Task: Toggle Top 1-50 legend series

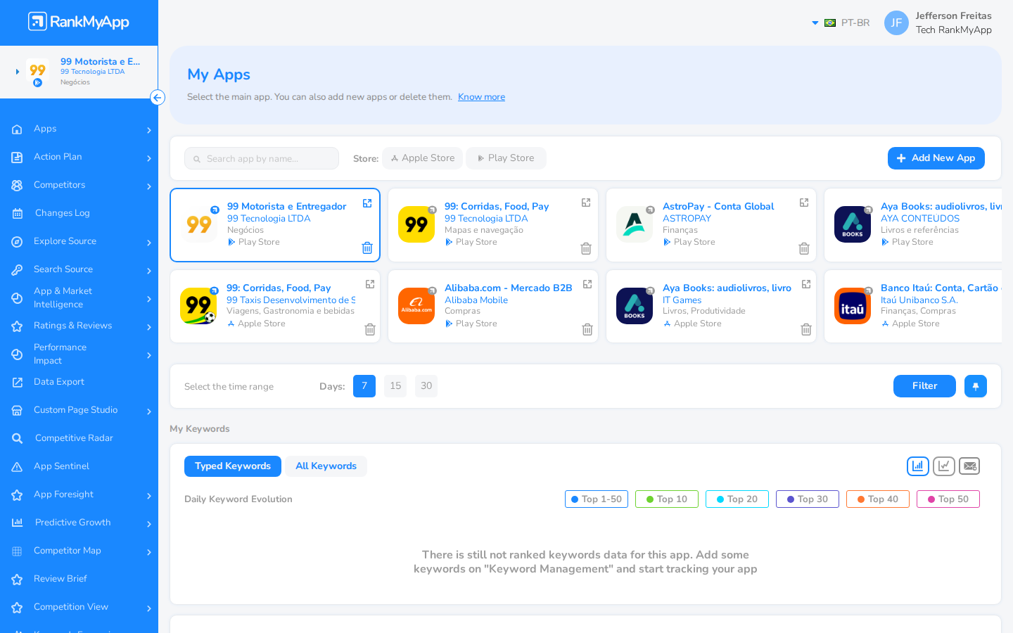Action: pos(597,499)
